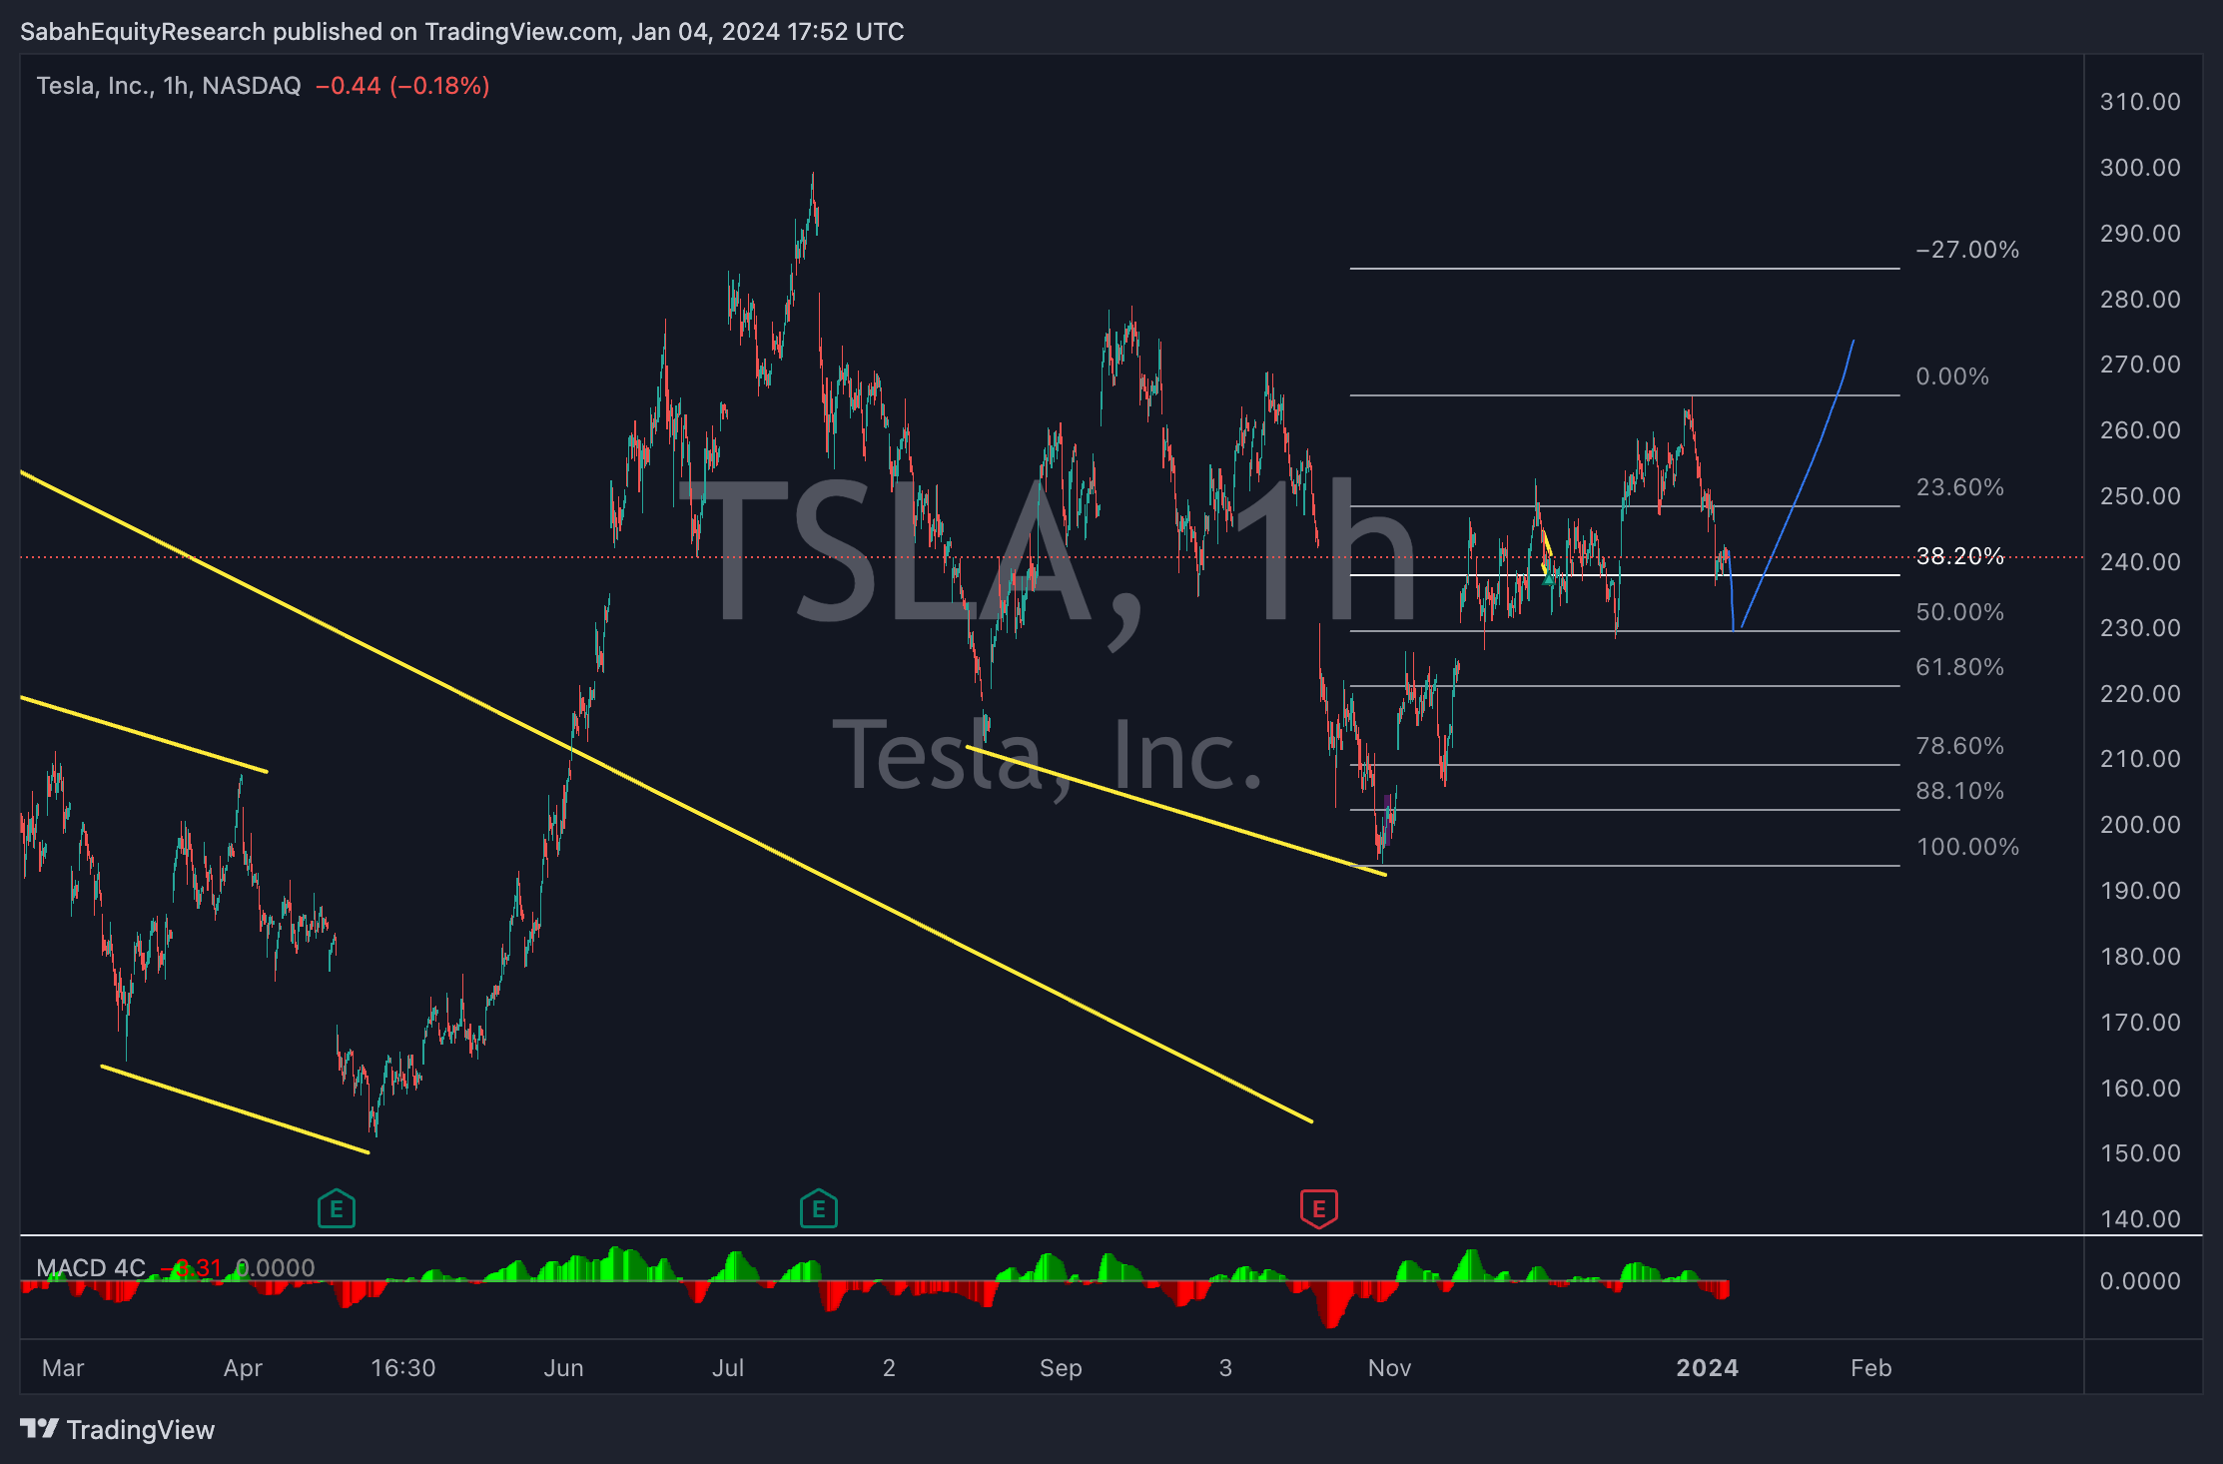
Task: Click the 150.00 price axis value
Action: pos(2140,1153)
